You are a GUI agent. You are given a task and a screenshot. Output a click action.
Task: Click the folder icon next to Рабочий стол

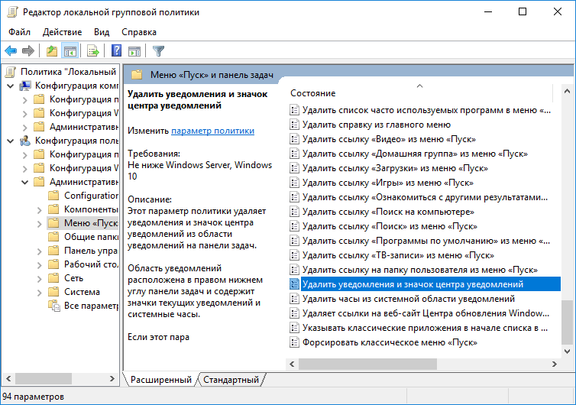coord(53,264)
